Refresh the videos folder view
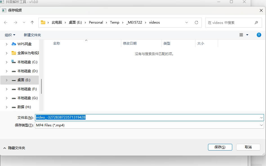This screenshot has width=266, height=166. pyautogui.click(x=196, y=22)
